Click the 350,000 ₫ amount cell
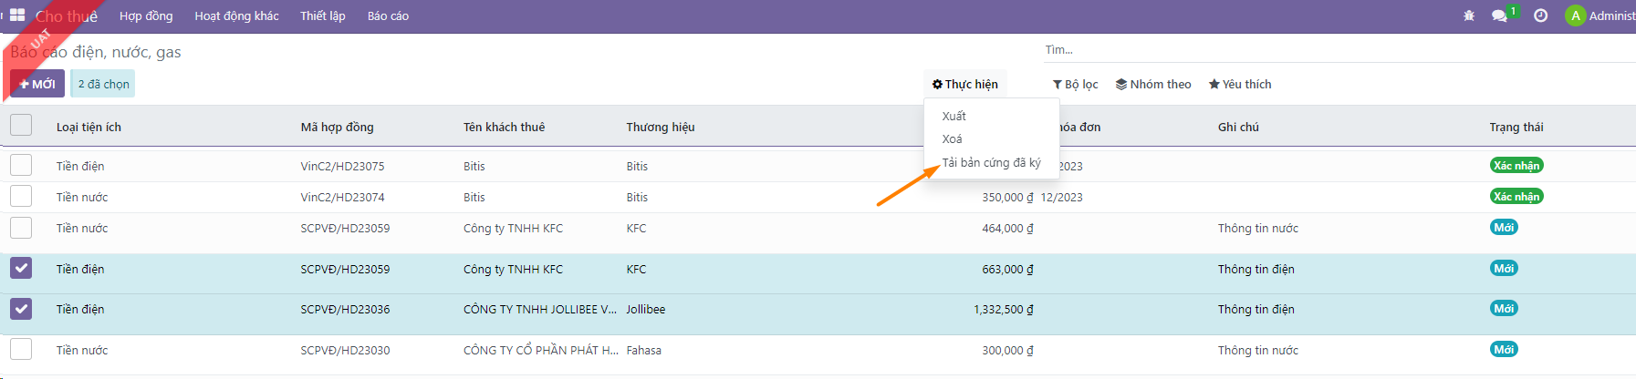Viewport: 1636px width, 379px height. [1007, 197]
